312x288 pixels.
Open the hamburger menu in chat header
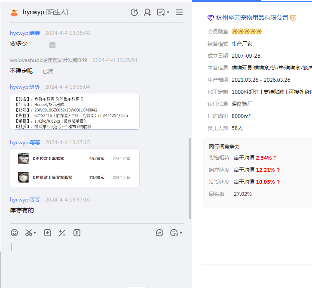179,12
